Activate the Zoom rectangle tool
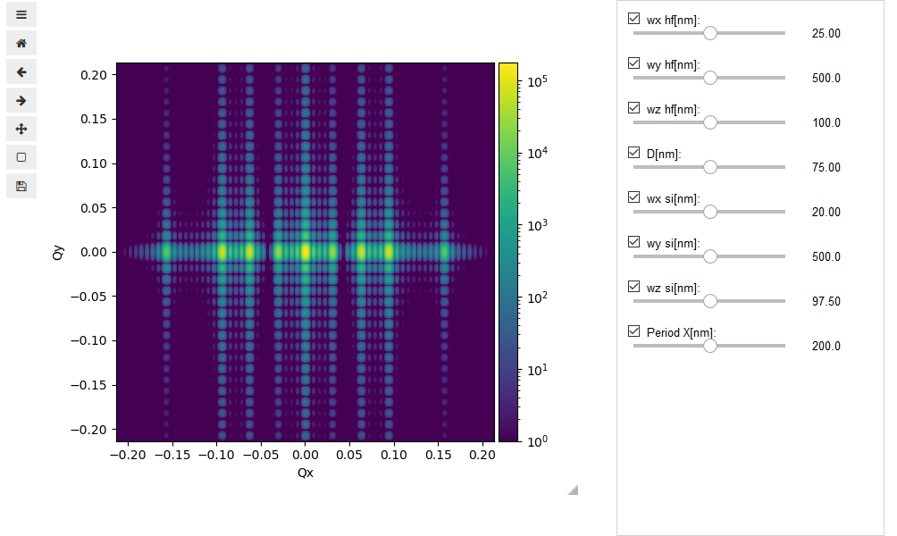Image resolution: width=897 pixels, height=536 pixels. [21, 157]
